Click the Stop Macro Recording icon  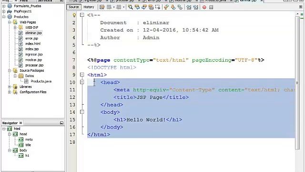(x=211, y=7)
